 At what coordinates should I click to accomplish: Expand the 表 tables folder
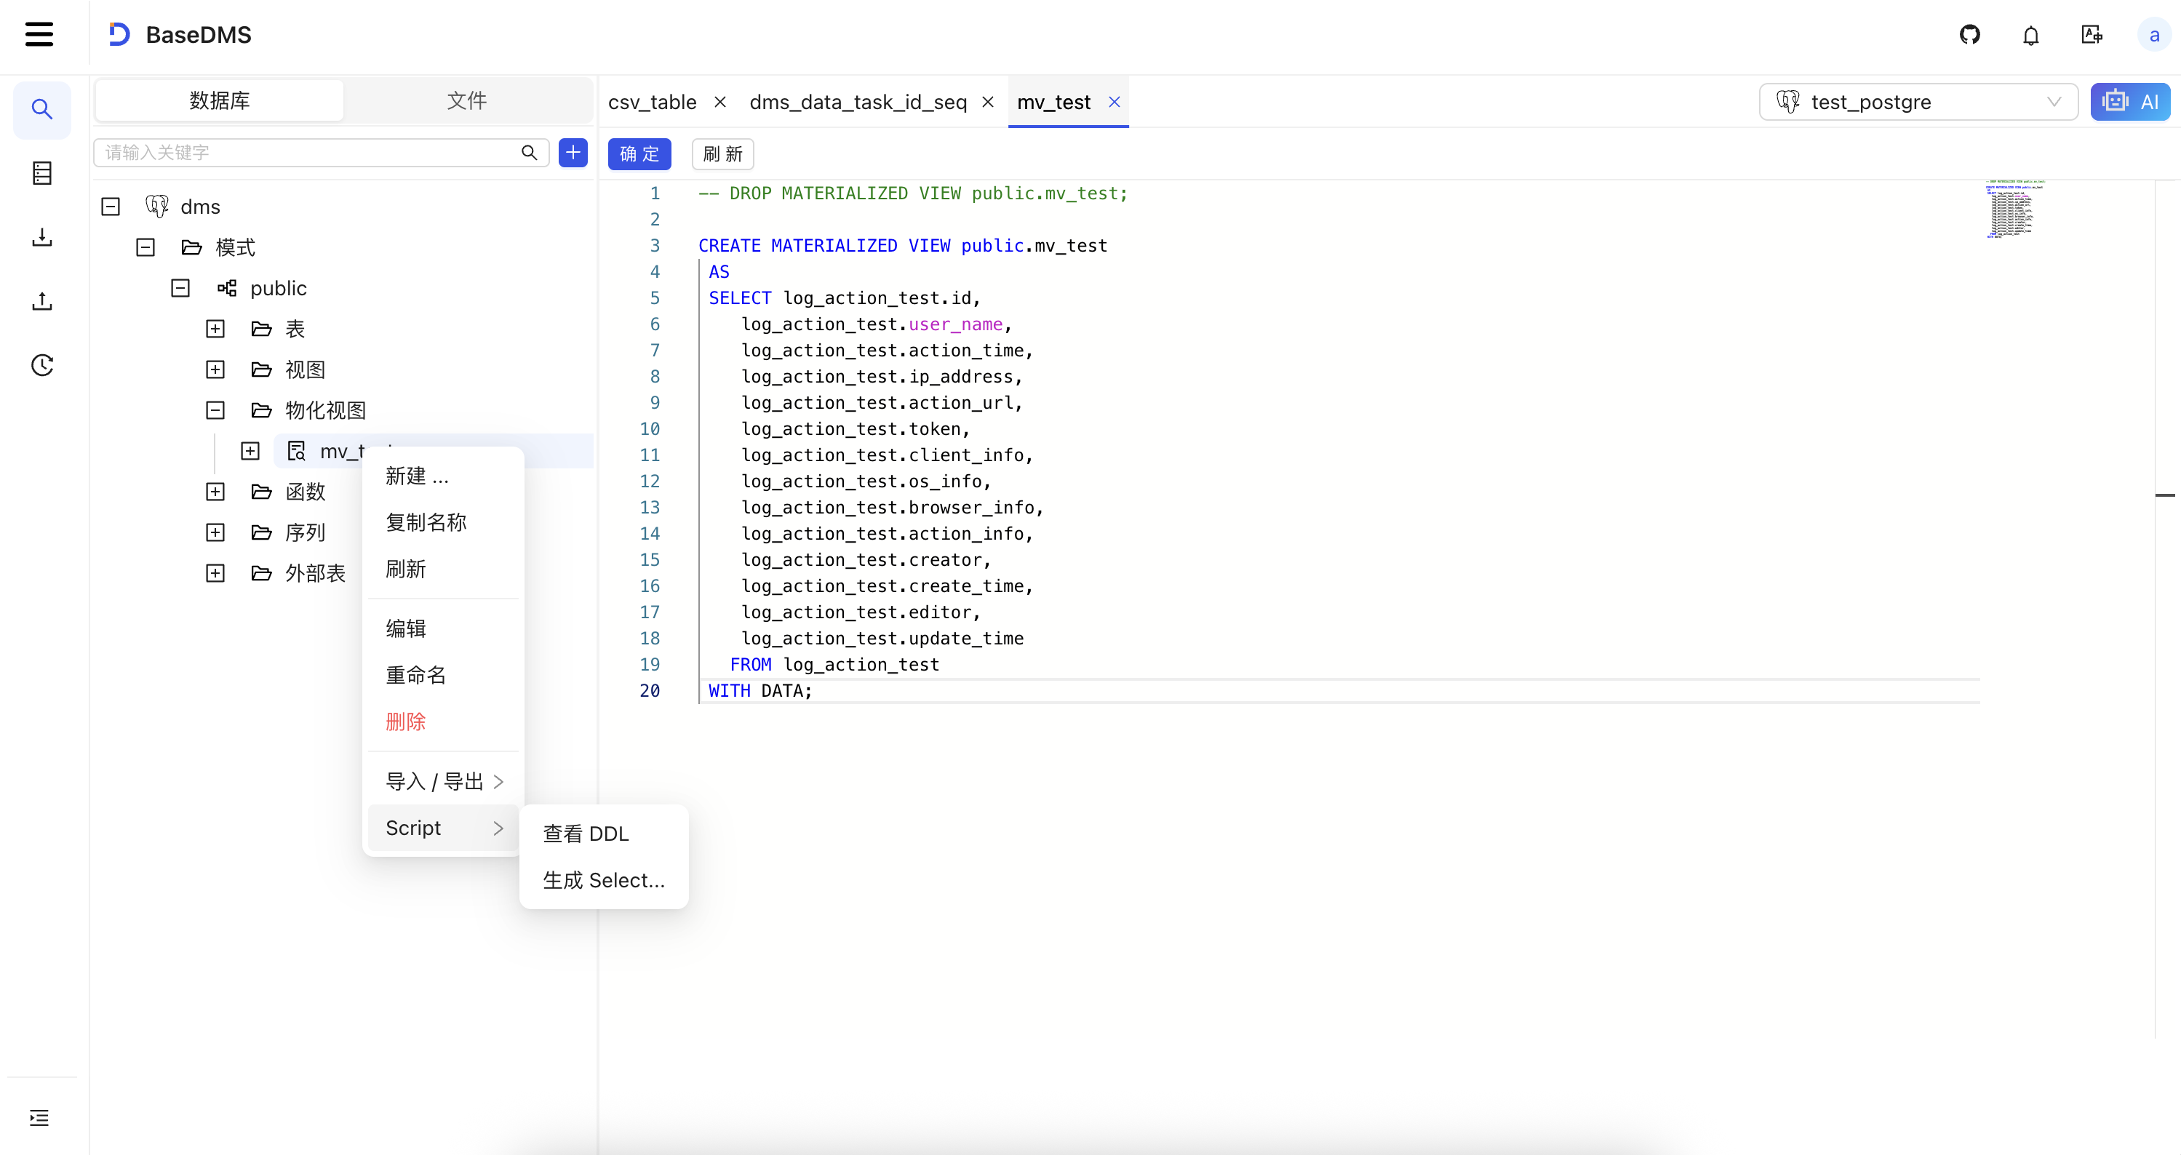click(215, 329)
